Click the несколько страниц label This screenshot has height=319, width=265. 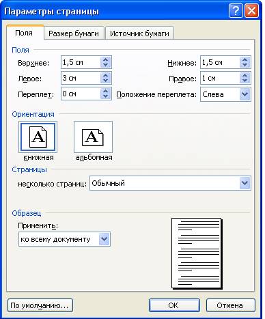click(53, 184)
